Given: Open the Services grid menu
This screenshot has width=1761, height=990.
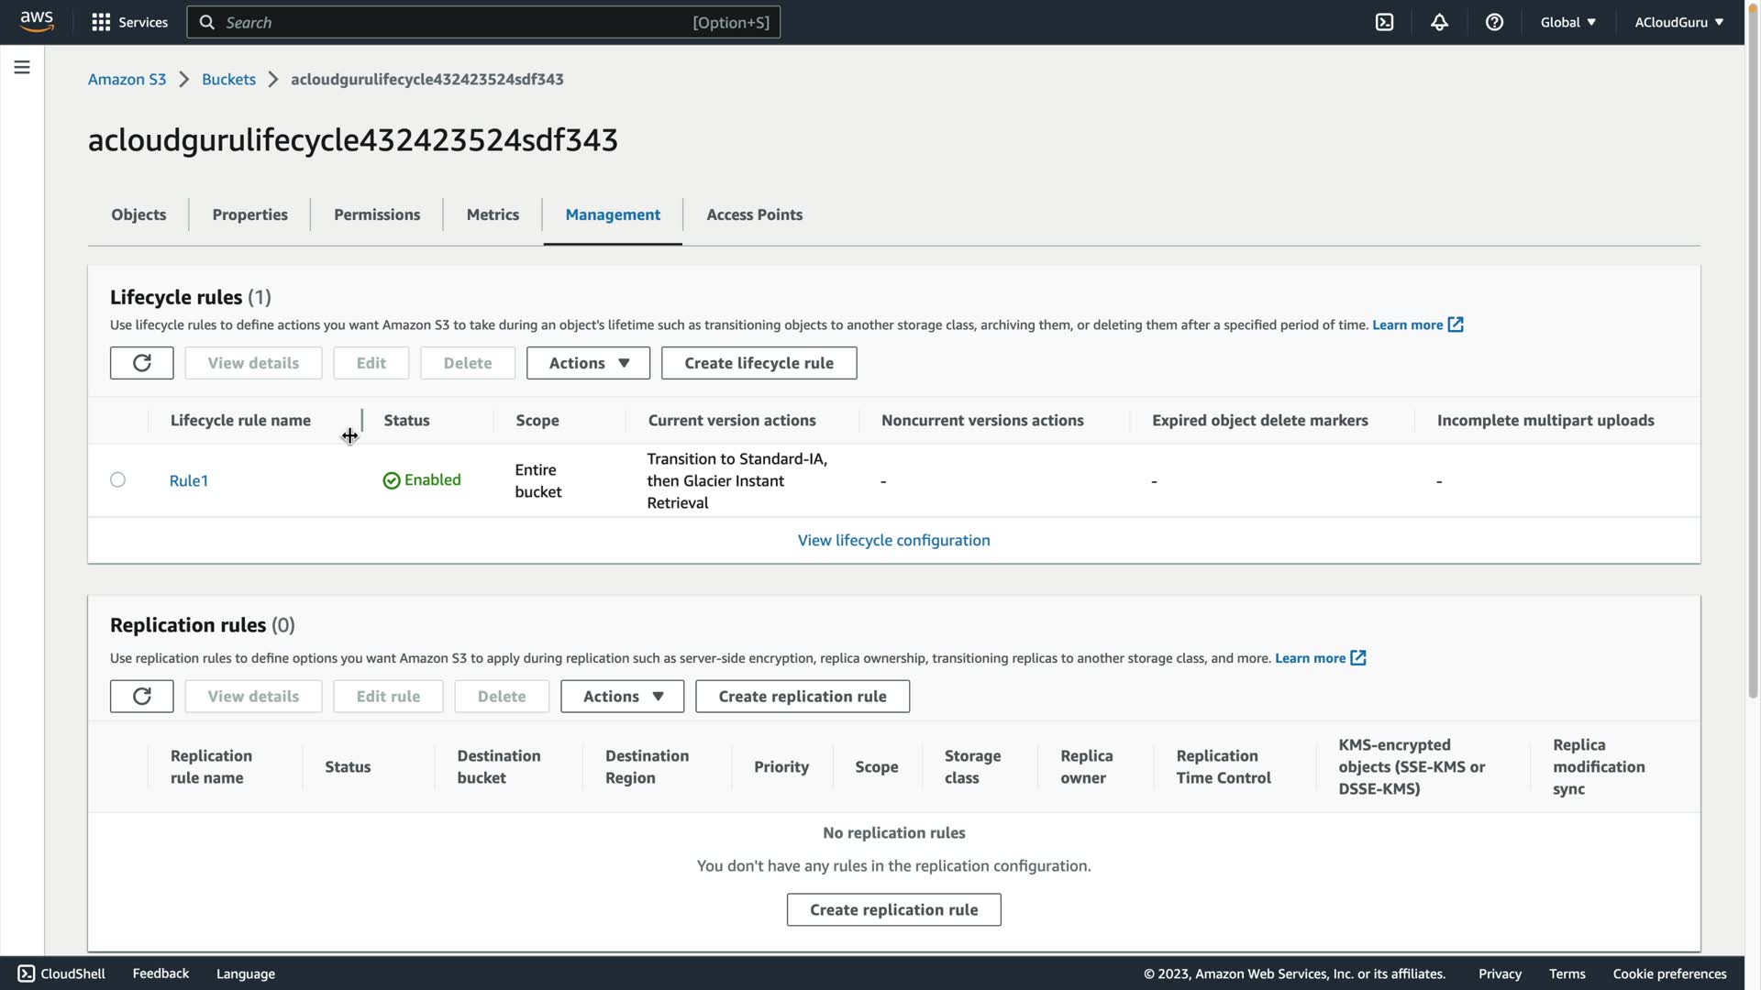Looking at the screenshot, I should tap(129, 22).
